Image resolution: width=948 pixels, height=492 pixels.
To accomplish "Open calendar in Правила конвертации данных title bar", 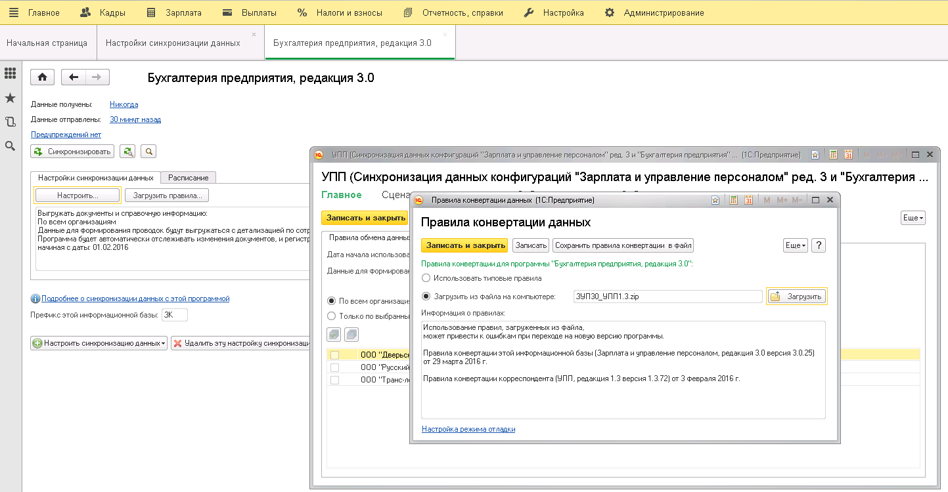I will click(749, 200).
